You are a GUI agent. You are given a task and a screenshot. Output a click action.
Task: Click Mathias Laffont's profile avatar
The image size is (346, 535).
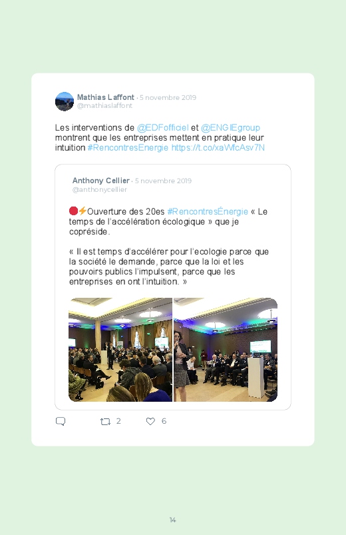coord(65,101)
